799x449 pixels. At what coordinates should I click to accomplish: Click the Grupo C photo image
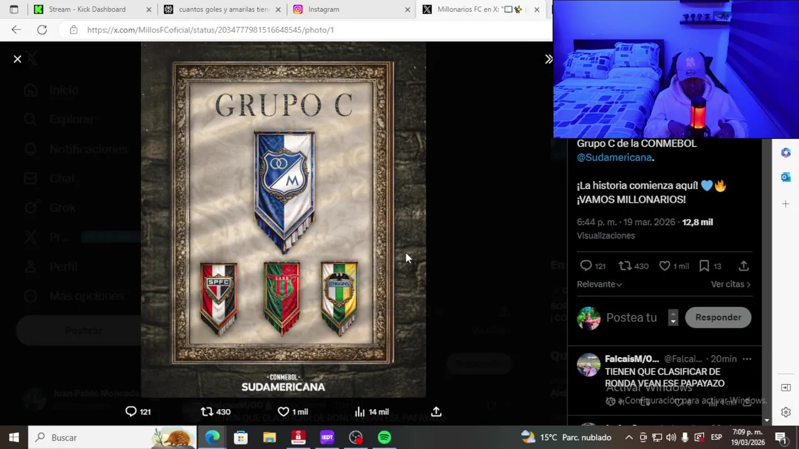pyautogui.click(x=283, y=220)
